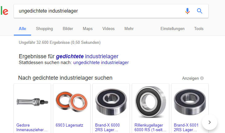225x133 pixels.
Task: Click the orange 6903 Lagersatz bearing image
Action: coord(72,102)
